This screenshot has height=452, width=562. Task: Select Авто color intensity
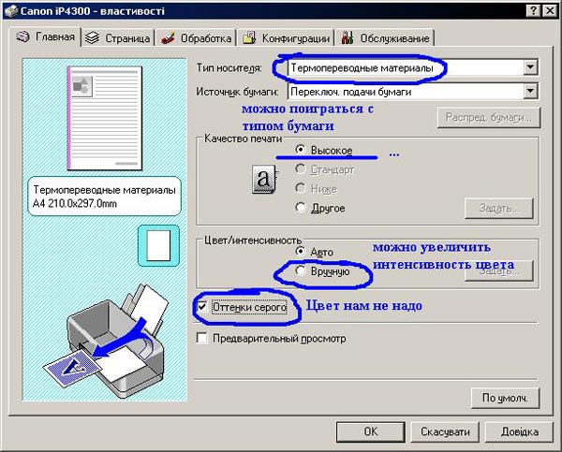tap(301, 252)
